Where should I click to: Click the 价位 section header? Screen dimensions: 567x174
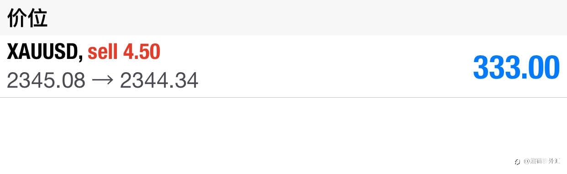pos(27,18)
